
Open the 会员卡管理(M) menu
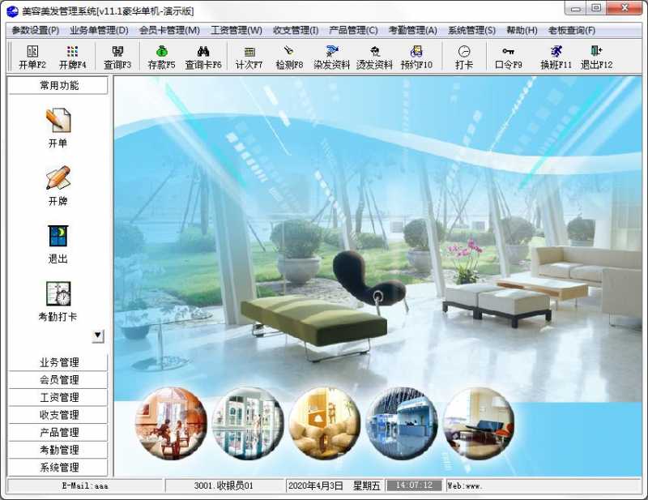click(169, 31)
